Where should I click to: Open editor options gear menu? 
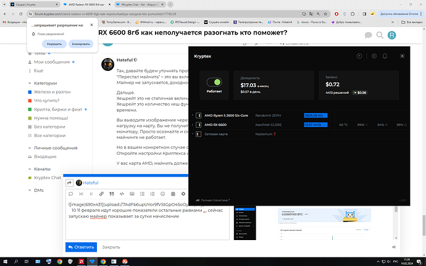pos(183,194)
